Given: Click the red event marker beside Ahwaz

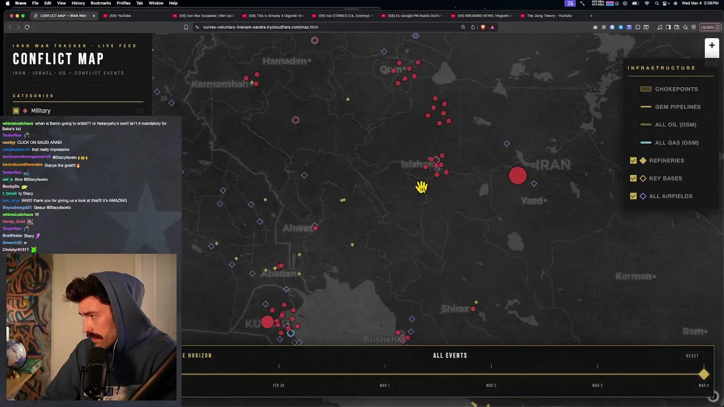Looking at the screenshot, I should point(315,228).
